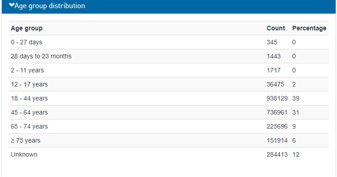Click the count value 736961
The height and width of the screenshot is (177, 337).
(x=277, y=112)
